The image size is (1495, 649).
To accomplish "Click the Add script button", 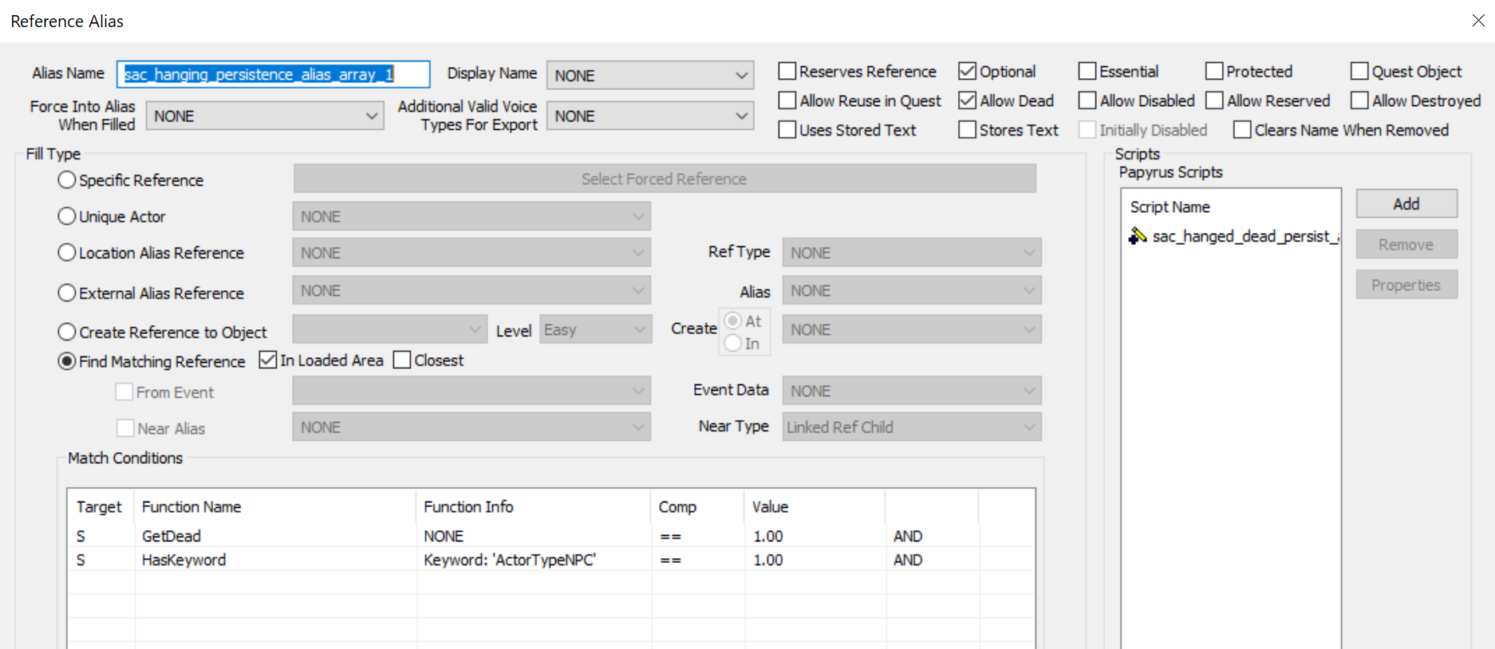I will coord(1406,203).
